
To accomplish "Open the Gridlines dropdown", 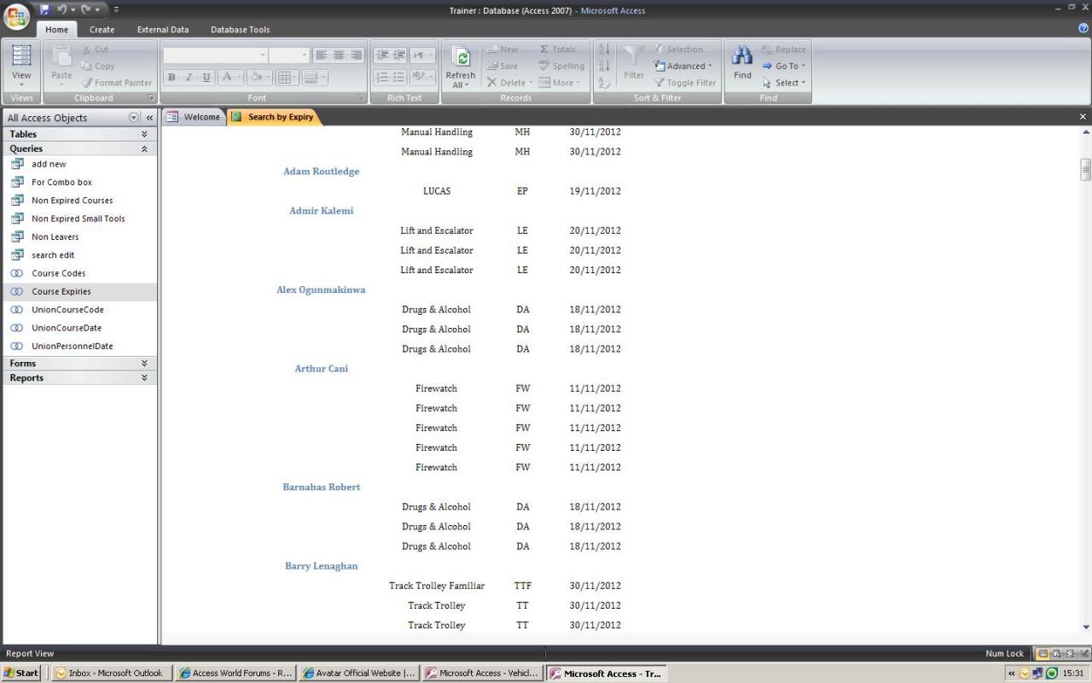I will 287,77.
